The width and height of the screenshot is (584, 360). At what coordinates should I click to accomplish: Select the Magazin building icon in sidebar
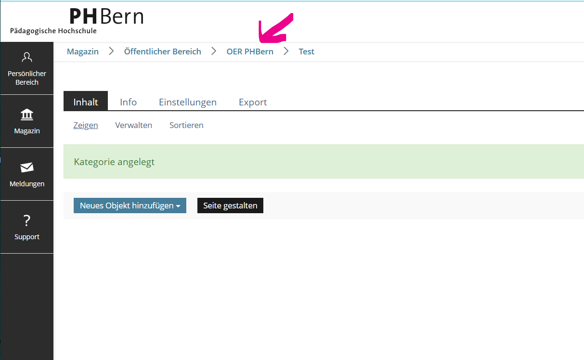[26, 120]
